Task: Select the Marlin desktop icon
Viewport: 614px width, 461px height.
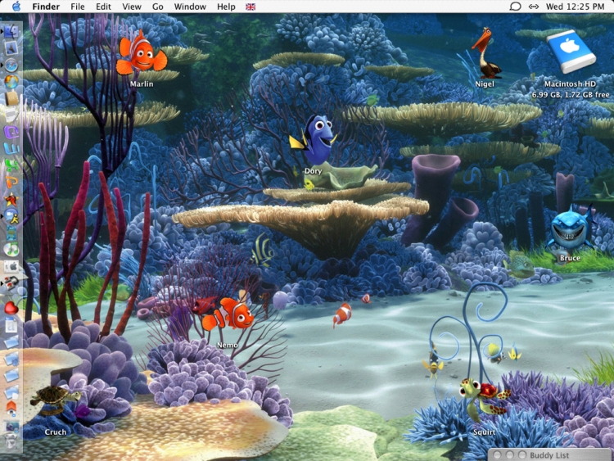Action: point(142,55)
